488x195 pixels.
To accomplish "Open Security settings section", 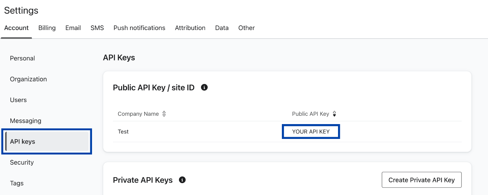I will tap(22, 162).
